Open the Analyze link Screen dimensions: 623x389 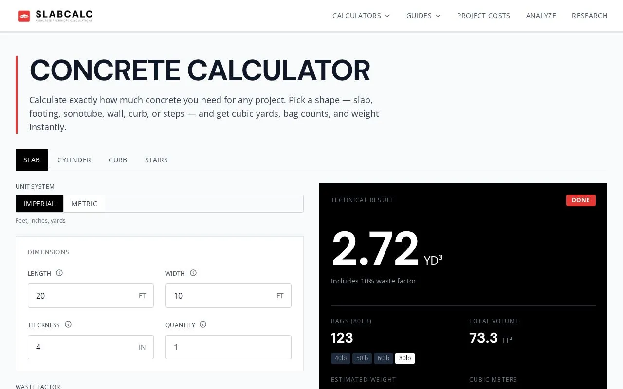[x=541, y=16]
